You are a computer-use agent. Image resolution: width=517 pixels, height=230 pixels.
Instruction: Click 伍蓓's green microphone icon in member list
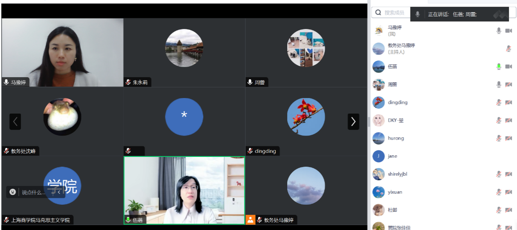498,67
